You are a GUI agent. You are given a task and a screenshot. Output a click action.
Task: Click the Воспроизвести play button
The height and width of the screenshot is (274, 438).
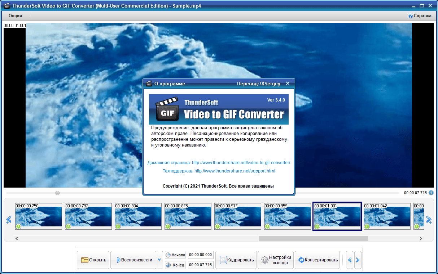coord(133,260)
